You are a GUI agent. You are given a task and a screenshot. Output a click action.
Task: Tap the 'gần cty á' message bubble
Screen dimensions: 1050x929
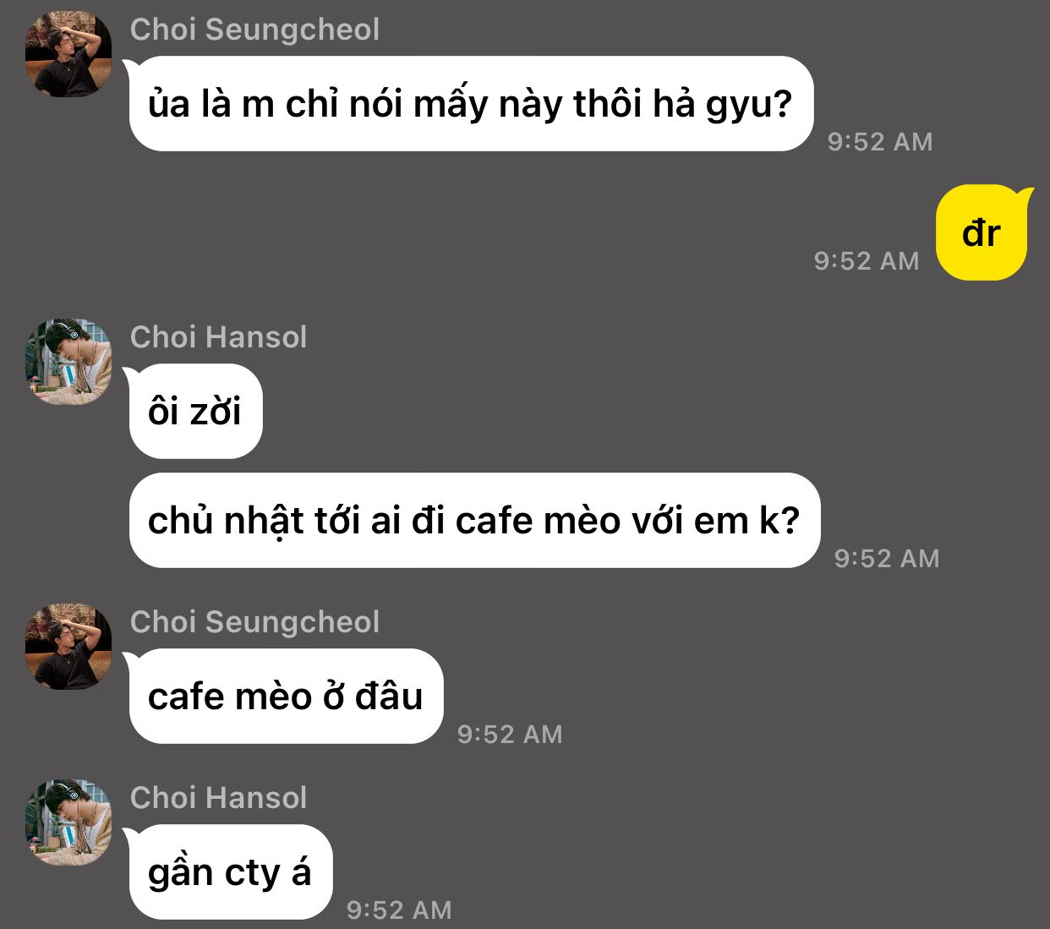[229, 872]
